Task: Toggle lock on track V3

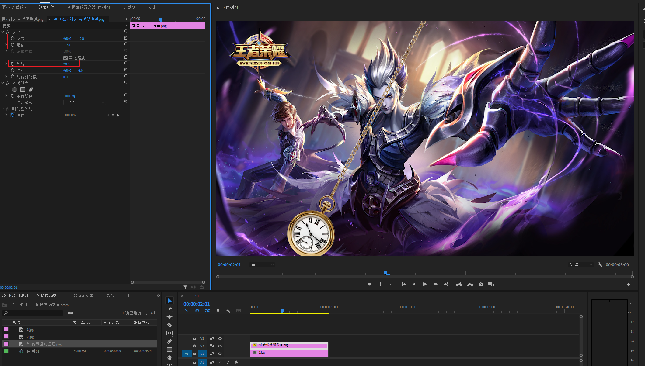Action: [x=195, y=338]
